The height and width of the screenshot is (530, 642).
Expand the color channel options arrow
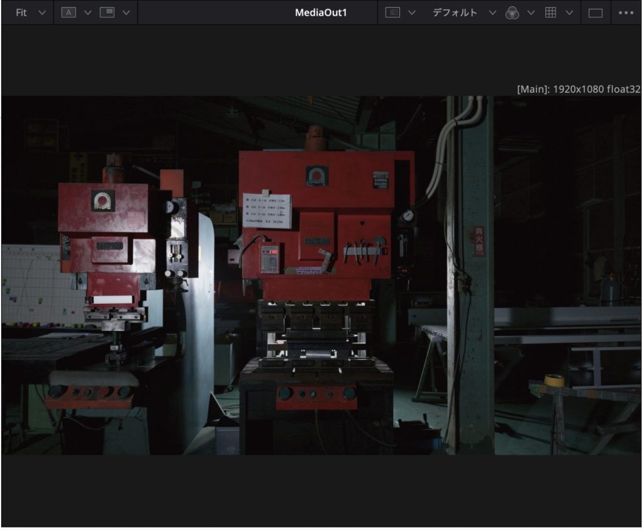pyautogui.click(x=531, y=13)
